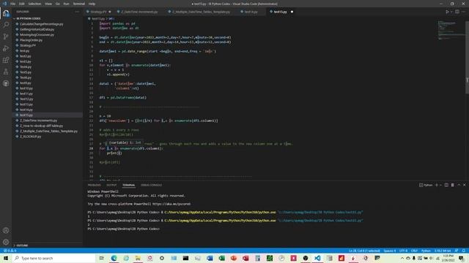Open the Source Control view

[6, 37]
